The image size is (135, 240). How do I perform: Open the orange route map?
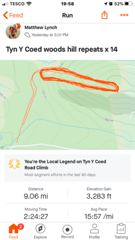tap(67, 105)
